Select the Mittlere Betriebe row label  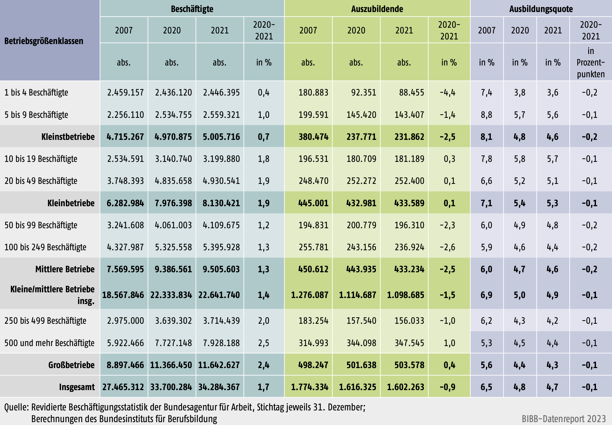tap(65, 269)
